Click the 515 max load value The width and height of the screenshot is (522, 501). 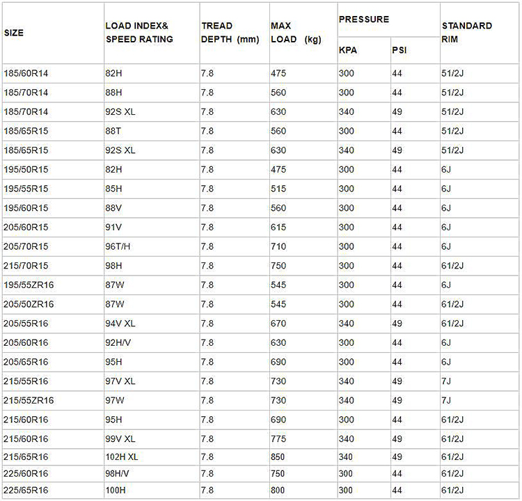(278, 189)
